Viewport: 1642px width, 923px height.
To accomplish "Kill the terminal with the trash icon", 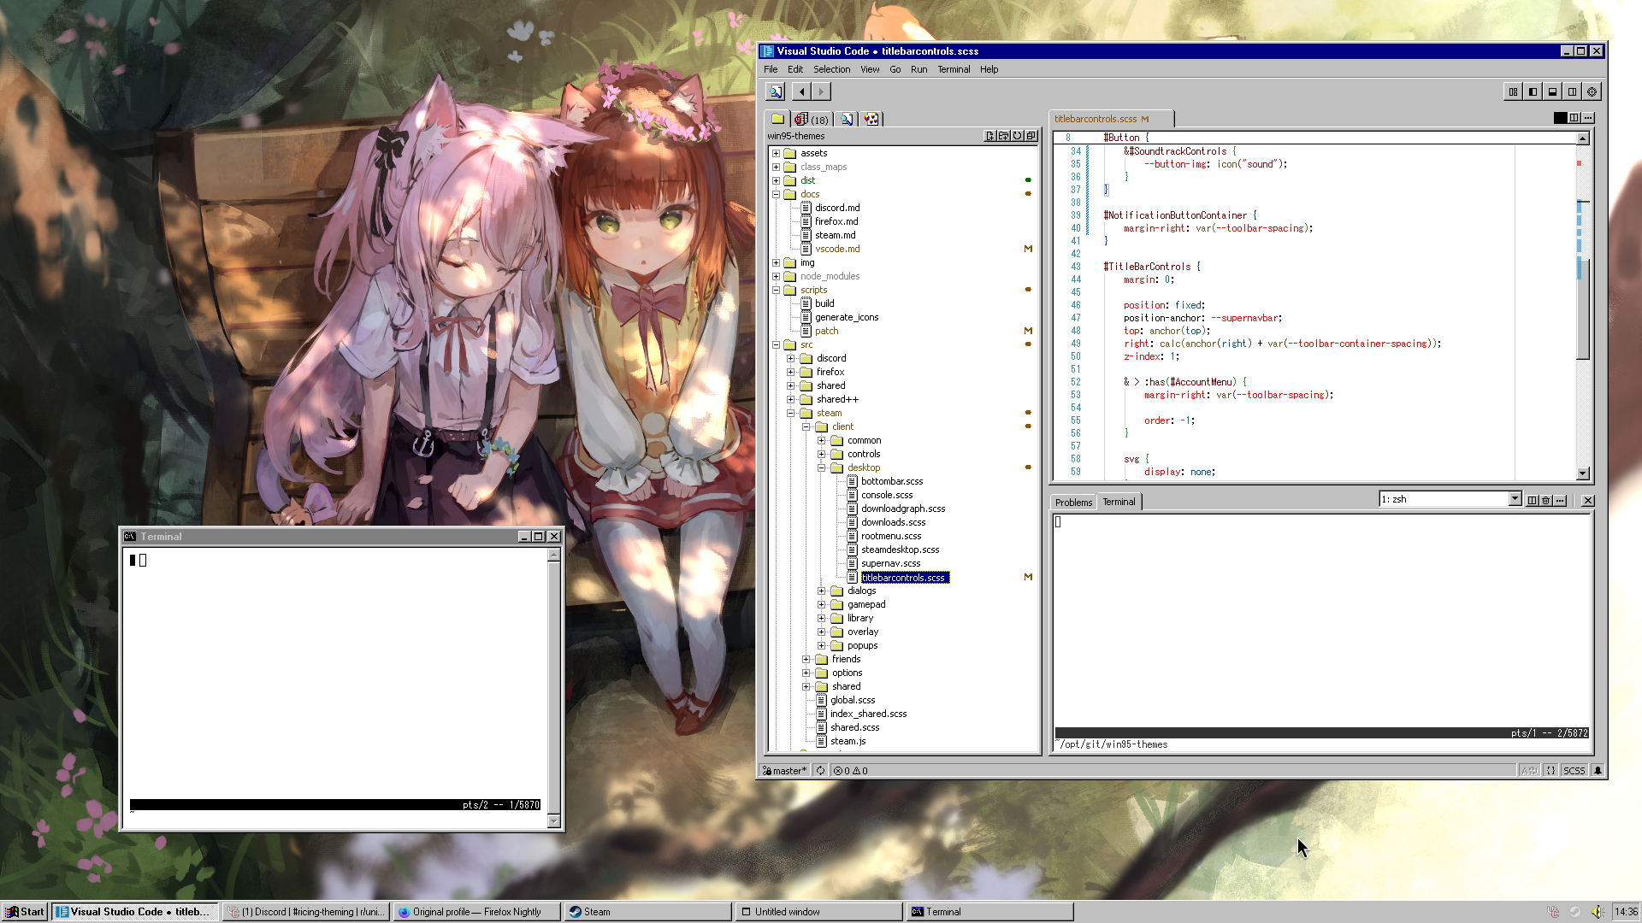I will click(1545, 501).
